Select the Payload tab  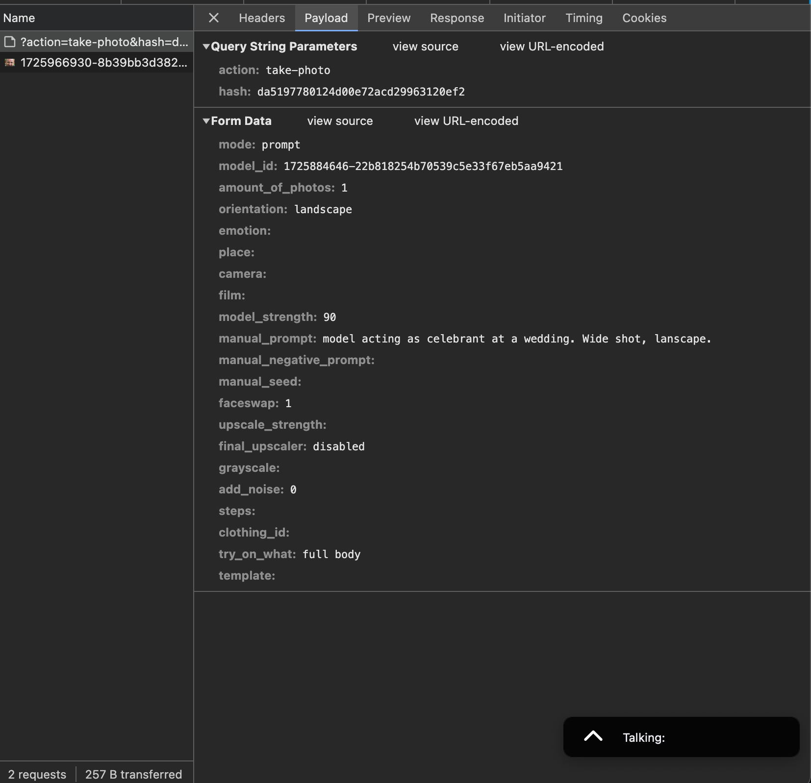point(326,18)
